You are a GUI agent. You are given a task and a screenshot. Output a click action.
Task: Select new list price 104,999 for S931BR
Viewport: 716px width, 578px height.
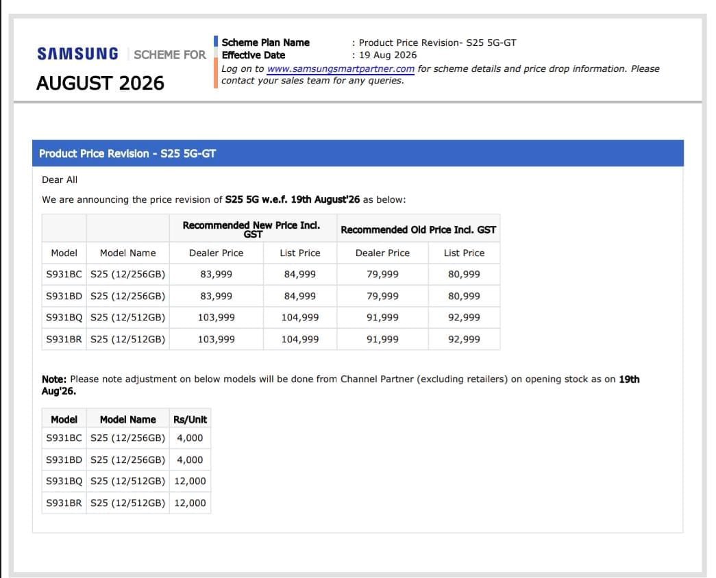click(300, 339)
